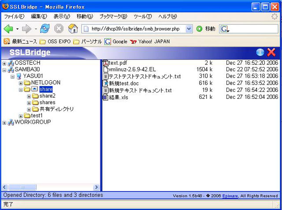Expand the 共有ディレクトリ folder node
This screenshot has width=282, height=210.
click(x=29, y=109)
